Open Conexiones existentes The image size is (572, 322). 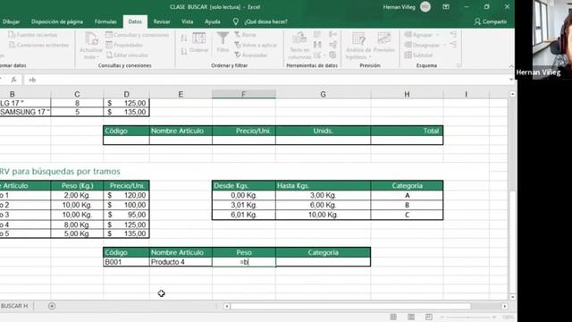coord(38,45)
